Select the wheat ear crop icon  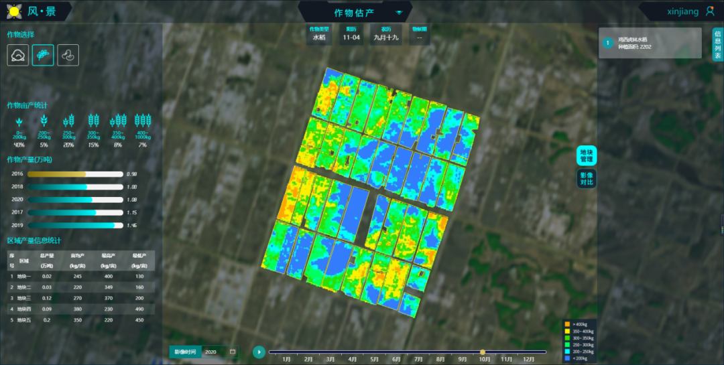43,55
